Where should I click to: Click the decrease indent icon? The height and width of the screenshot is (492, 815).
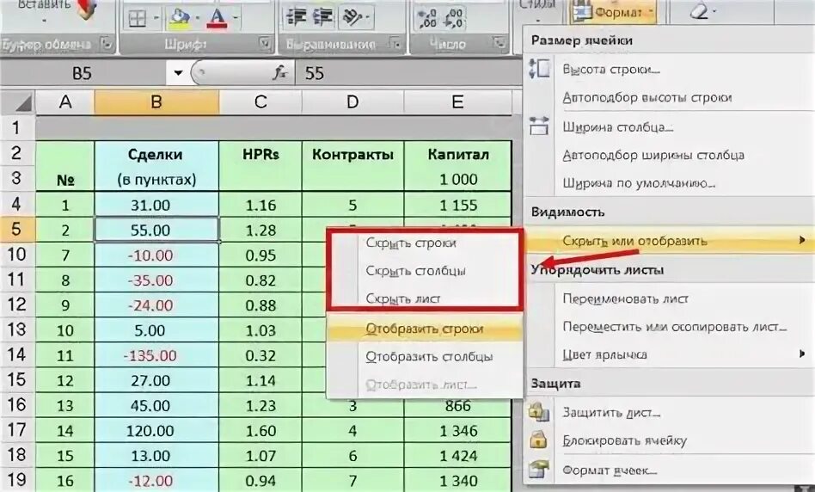(297, 17)
